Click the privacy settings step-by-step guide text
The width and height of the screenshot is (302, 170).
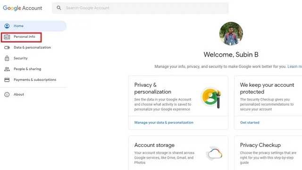268,158
